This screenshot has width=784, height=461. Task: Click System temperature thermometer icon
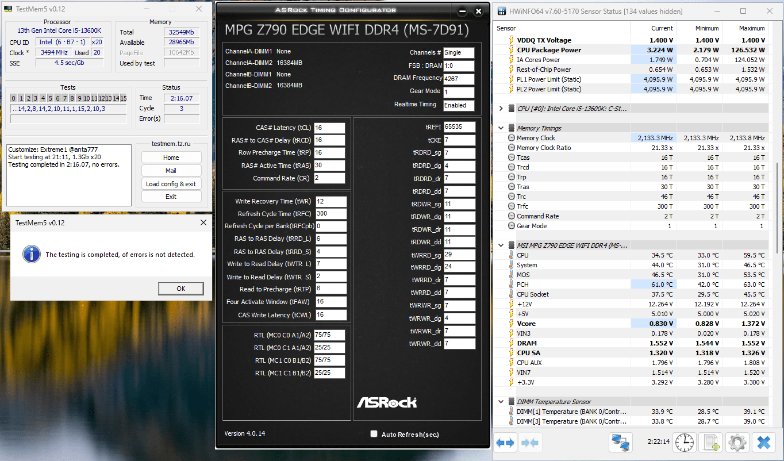coord(512,265)
